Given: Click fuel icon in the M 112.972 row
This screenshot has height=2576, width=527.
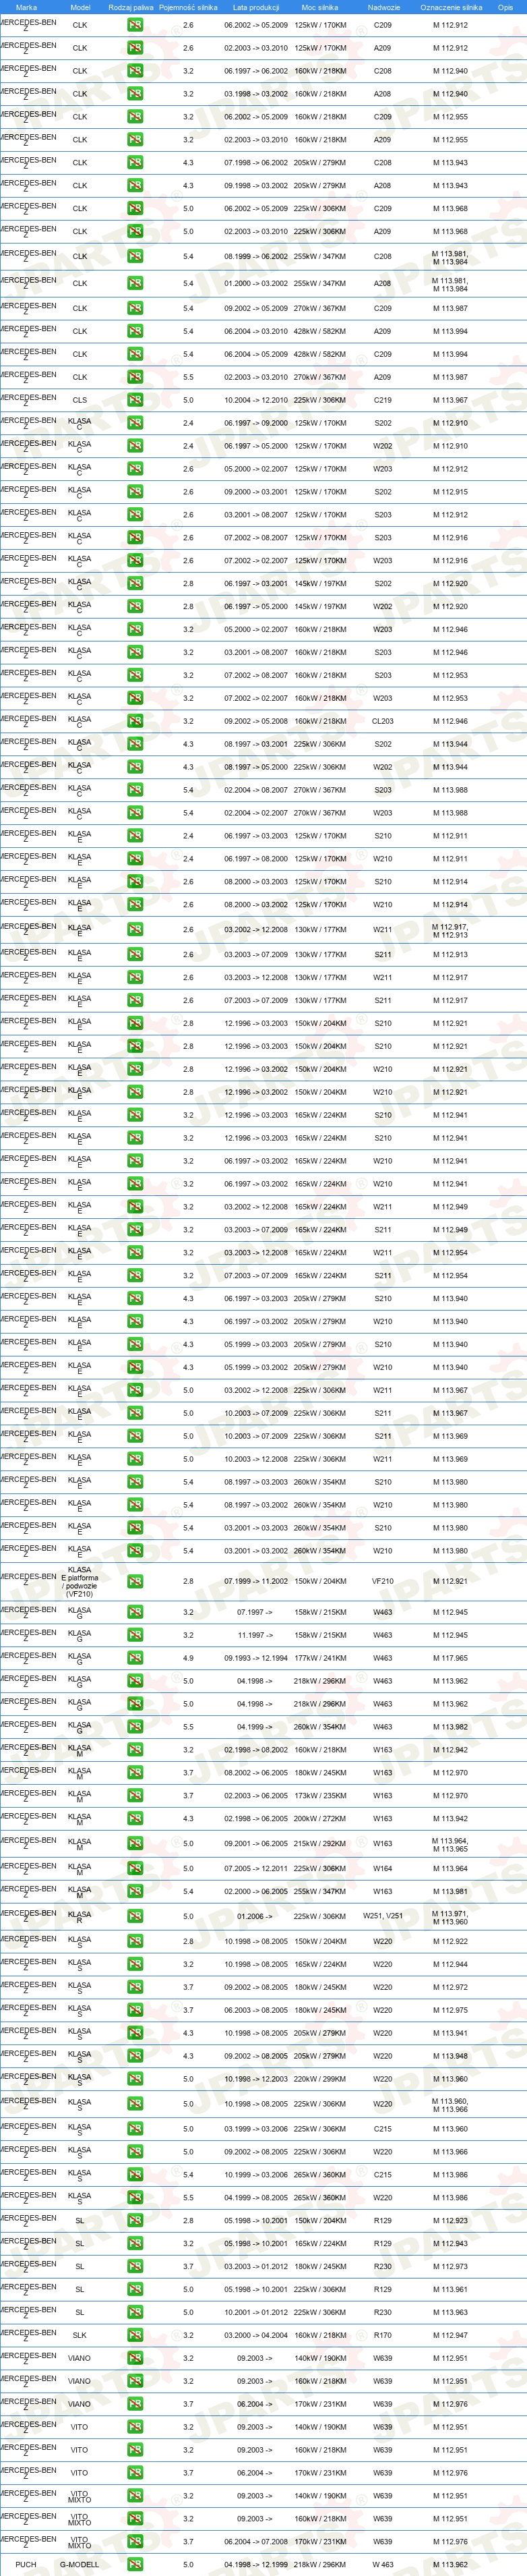Looking at the screenshot, I should (135, 1987).
